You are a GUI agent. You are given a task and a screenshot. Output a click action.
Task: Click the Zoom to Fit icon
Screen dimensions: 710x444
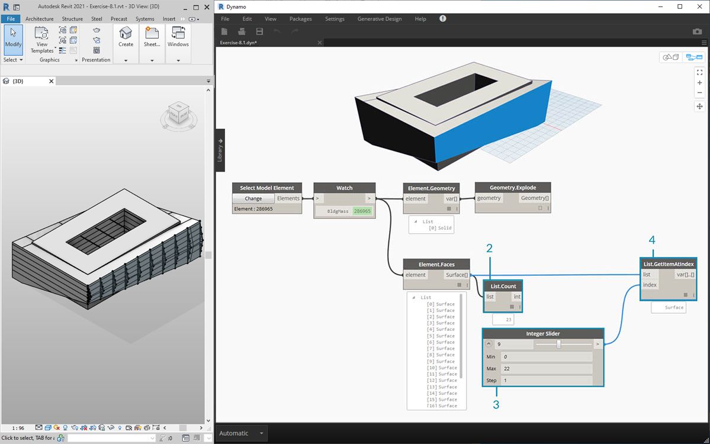(699, 72)
